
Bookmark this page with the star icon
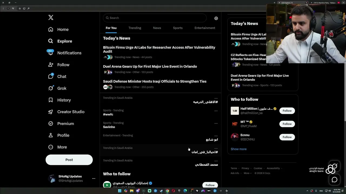point(20,8)
